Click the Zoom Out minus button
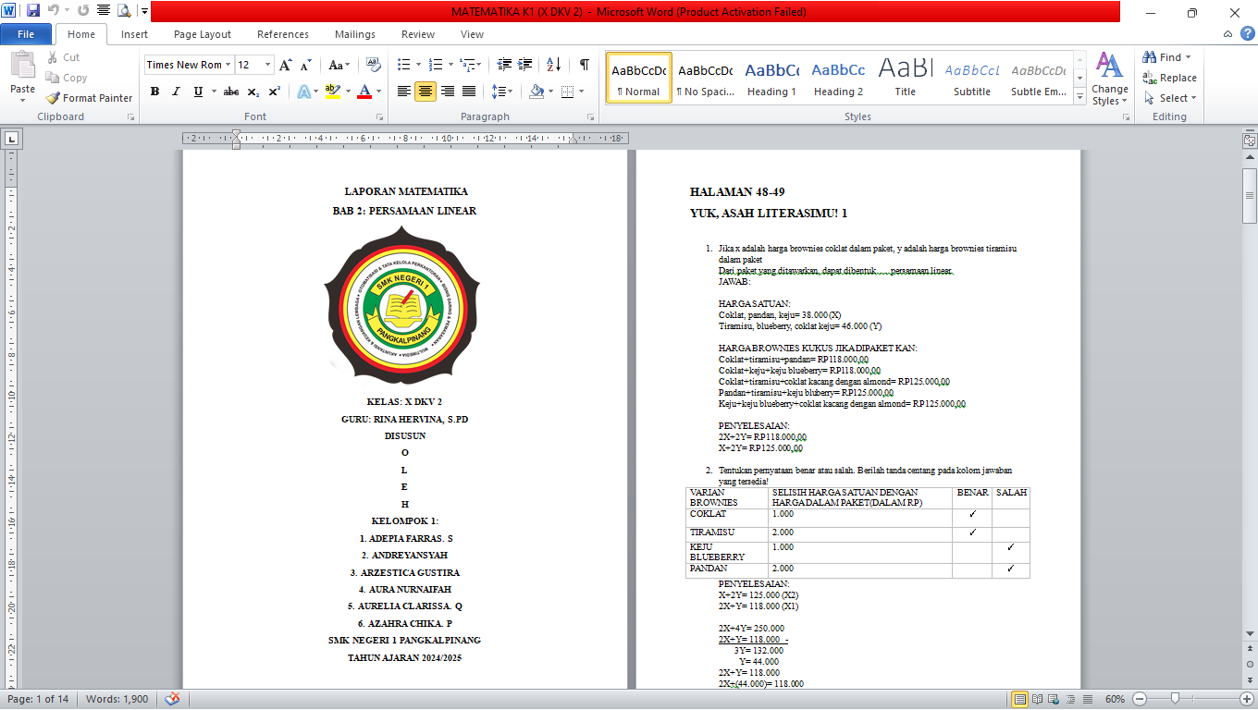1258x710 pixels. (x=1140, y=699)
